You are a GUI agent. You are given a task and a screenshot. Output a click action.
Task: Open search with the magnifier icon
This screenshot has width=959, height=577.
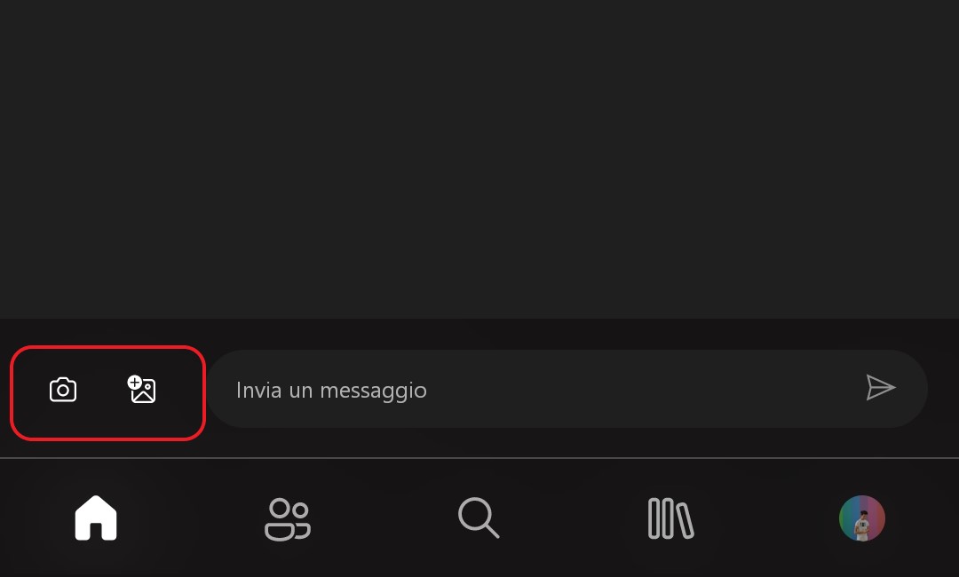click(479, 518)
